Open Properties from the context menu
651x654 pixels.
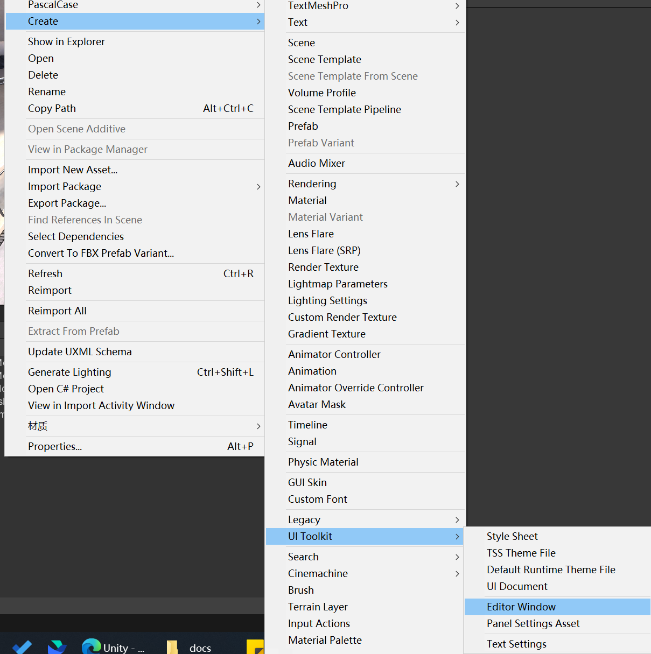[x=55, y=447]
